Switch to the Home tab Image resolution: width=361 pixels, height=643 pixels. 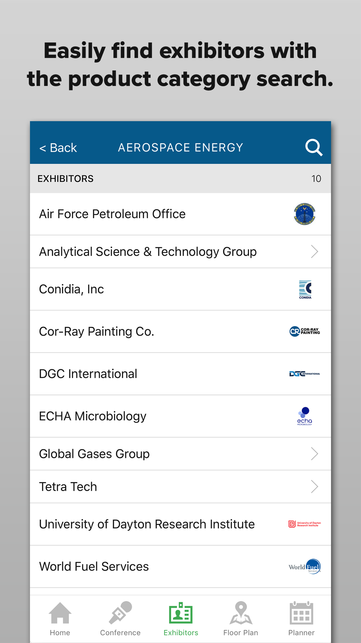60,618
